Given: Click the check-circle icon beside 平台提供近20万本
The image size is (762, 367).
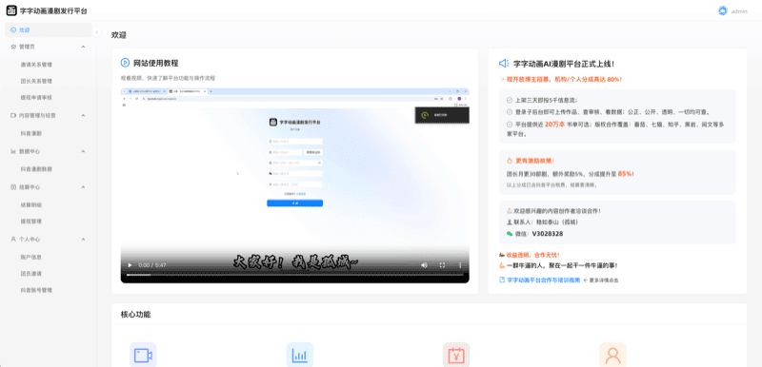Looking at the screenshot, I should click(x=510, y=125).
